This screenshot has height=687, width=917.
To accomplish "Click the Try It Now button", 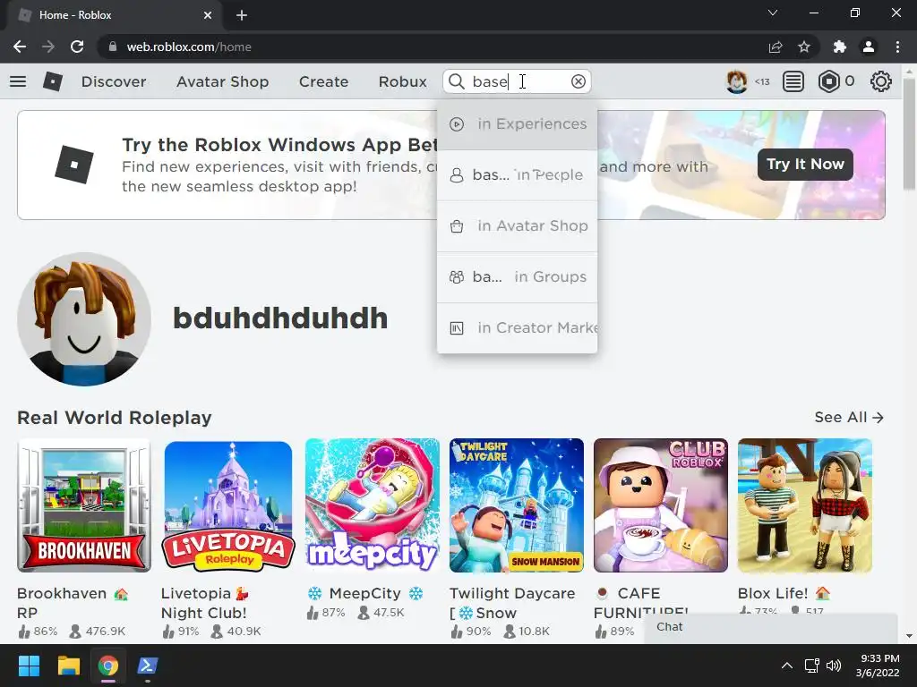I will 805,165.
